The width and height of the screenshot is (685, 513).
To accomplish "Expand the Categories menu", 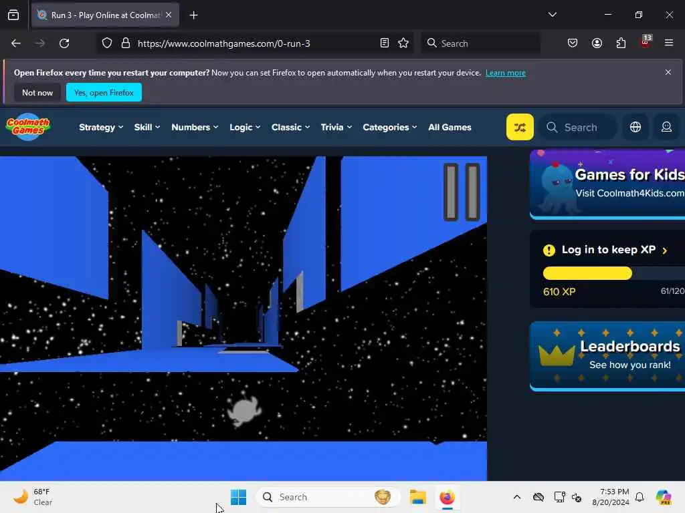I will (390, 127).
